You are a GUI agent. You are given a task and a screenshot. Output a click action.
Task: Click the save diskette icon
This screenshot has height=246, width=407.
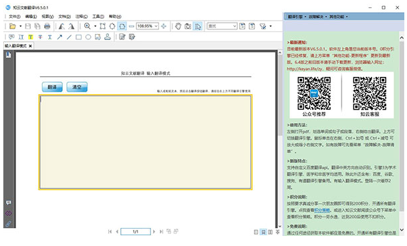click(x=28, y=26)
